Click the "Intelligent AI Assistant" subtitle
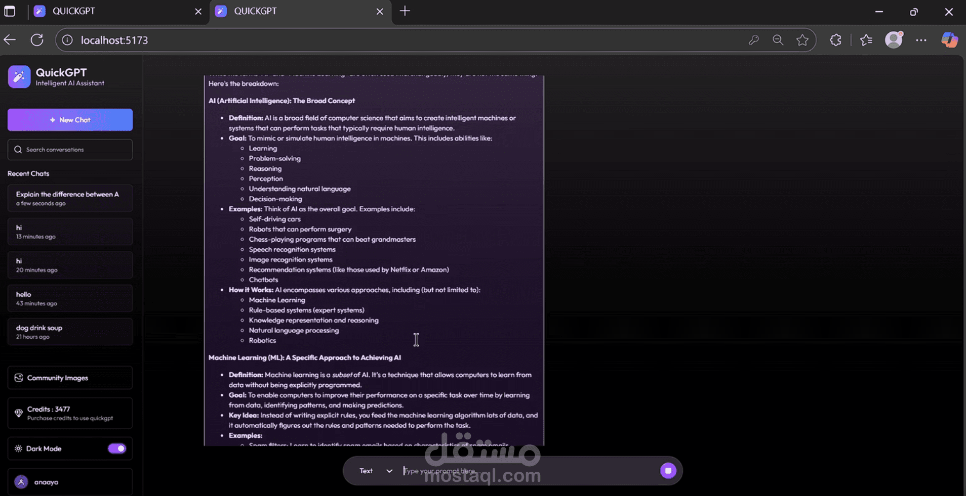 (70, 83)
